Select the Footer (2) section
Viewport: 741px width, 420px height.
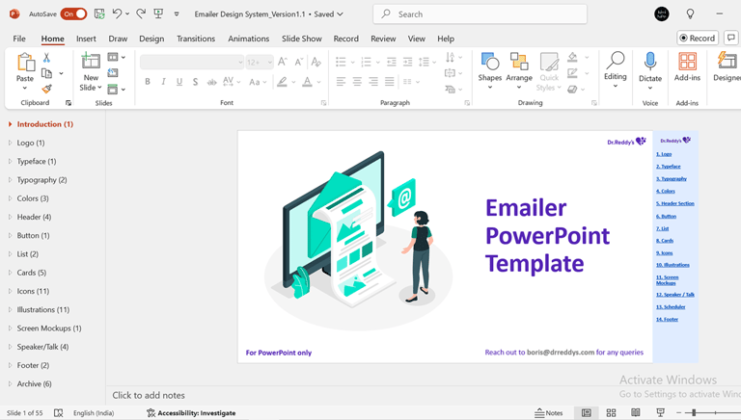tap(33, 365)
